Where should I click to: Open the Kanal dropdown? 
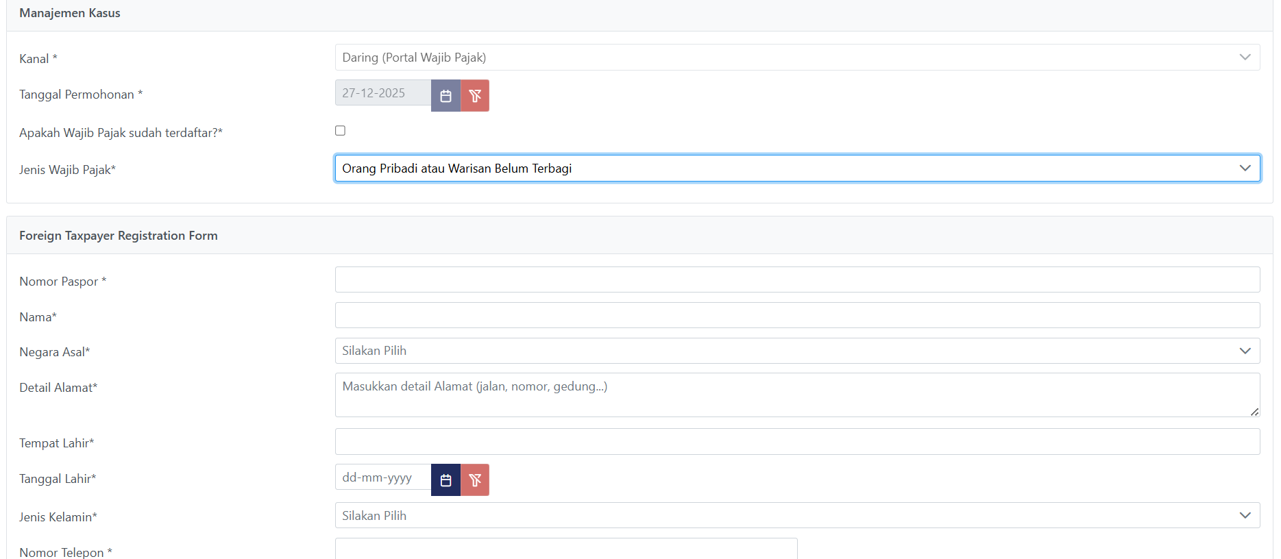point(796,58)
